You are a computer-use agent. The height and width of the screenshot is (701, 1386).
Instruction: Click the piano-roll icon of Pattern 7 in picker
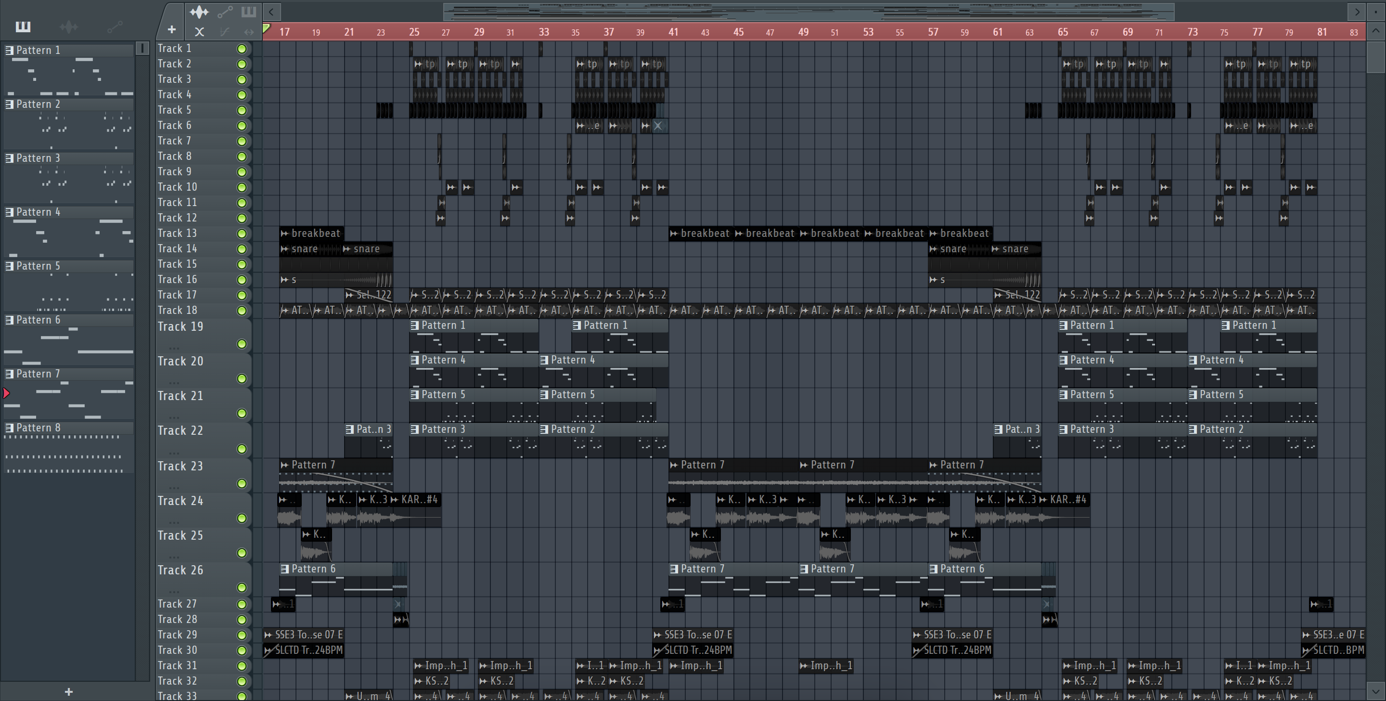point(9,373)
